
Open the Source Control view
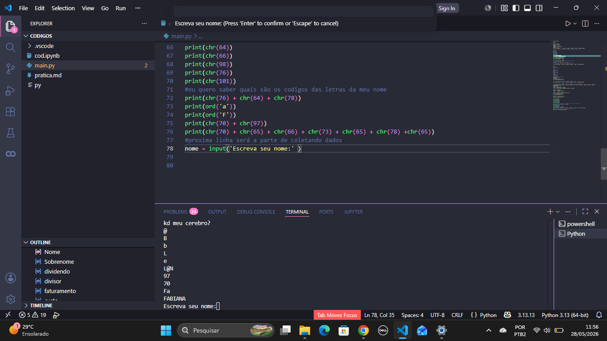11,69
